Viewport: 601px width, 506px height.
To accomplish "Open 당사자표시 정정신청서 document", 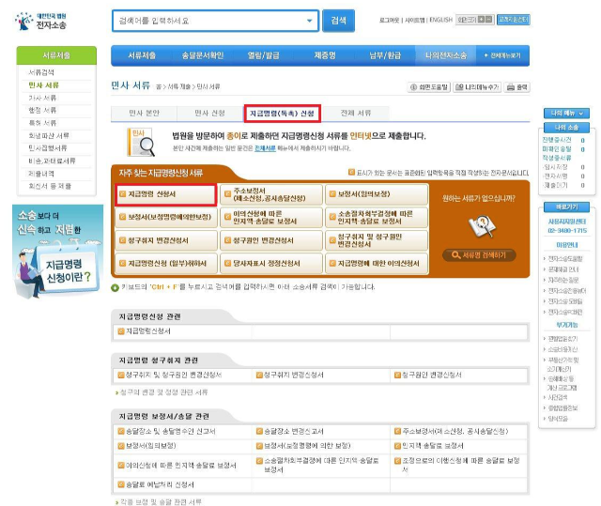I will click(271, 263).
